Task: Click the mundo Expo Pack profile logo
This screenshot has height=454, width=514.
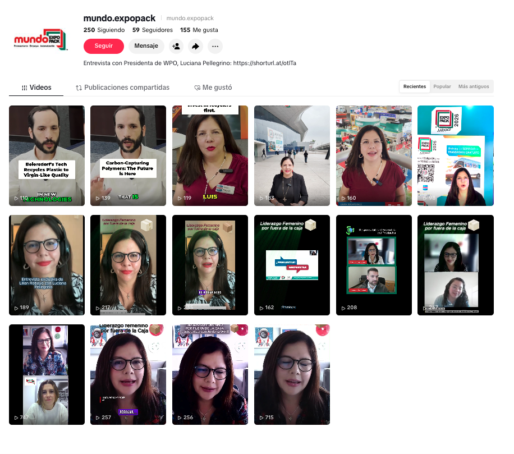Action: pyautogui.click(x=40, y=40)
